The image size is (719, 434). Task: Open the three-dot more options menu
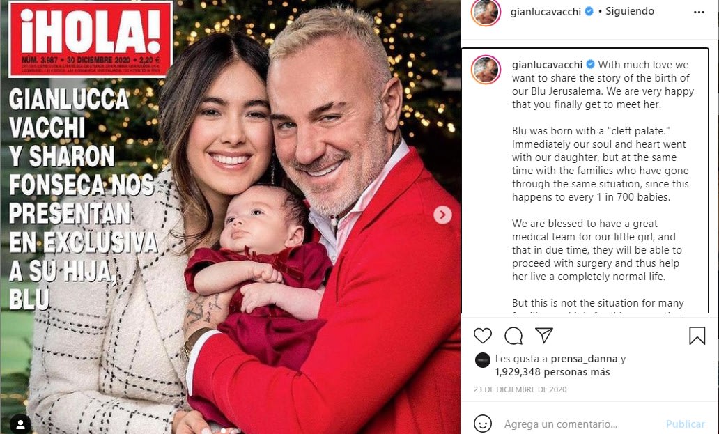coord(699,12)
